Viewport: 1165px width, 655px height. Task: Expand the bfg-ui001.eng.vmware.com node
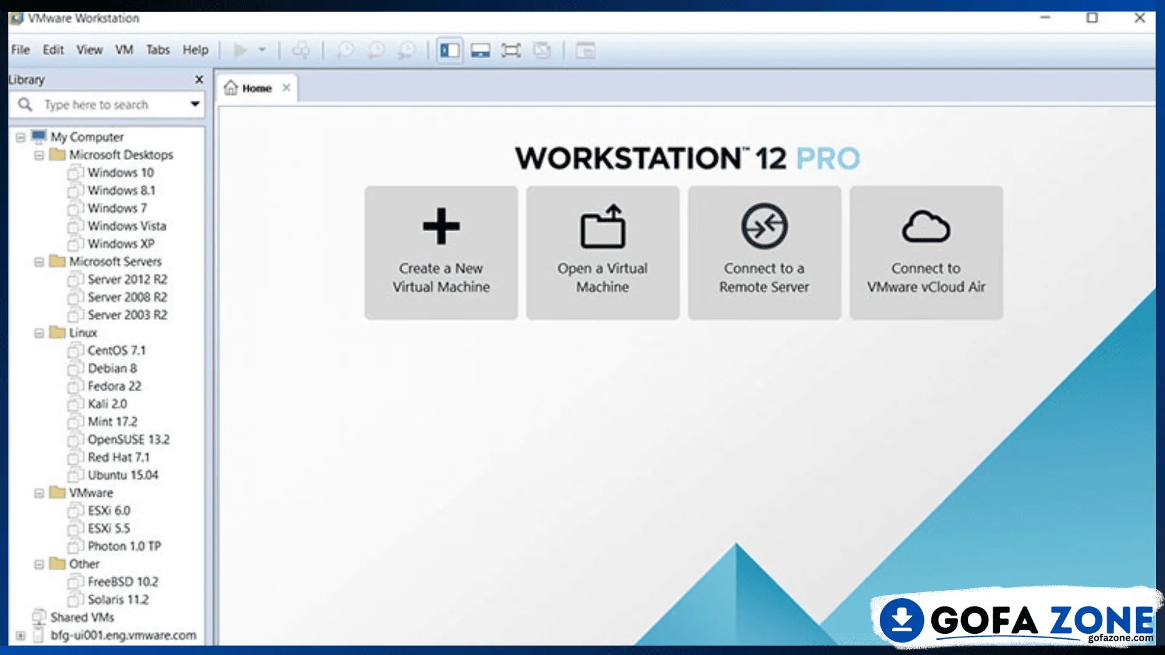click(x=21, y=636)
